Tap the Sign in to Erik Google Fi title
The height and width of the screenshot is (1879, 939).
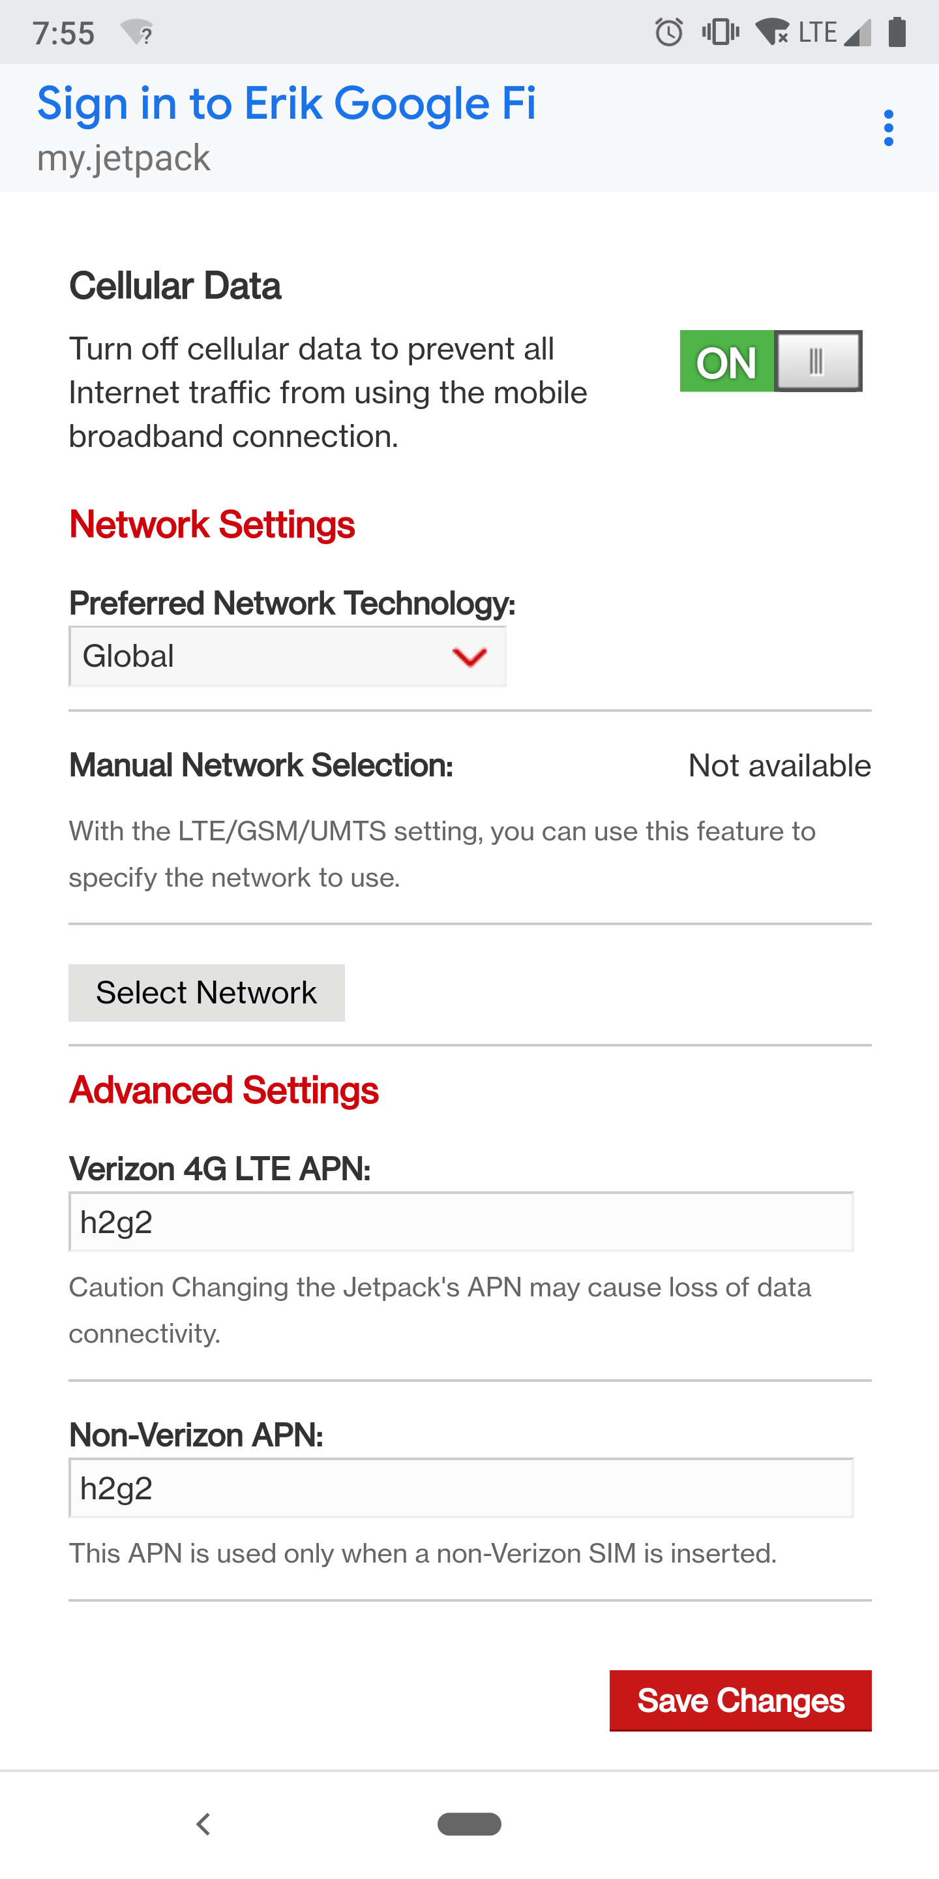pyautogui.click(x=286, y=103)
